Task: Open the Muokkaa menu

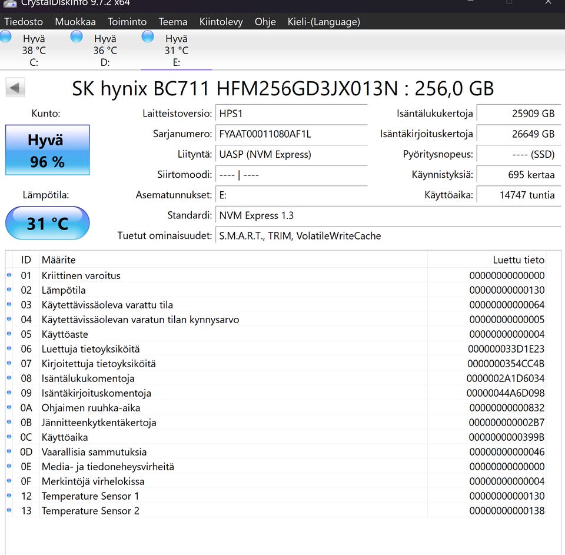Action: coord(75,22)
